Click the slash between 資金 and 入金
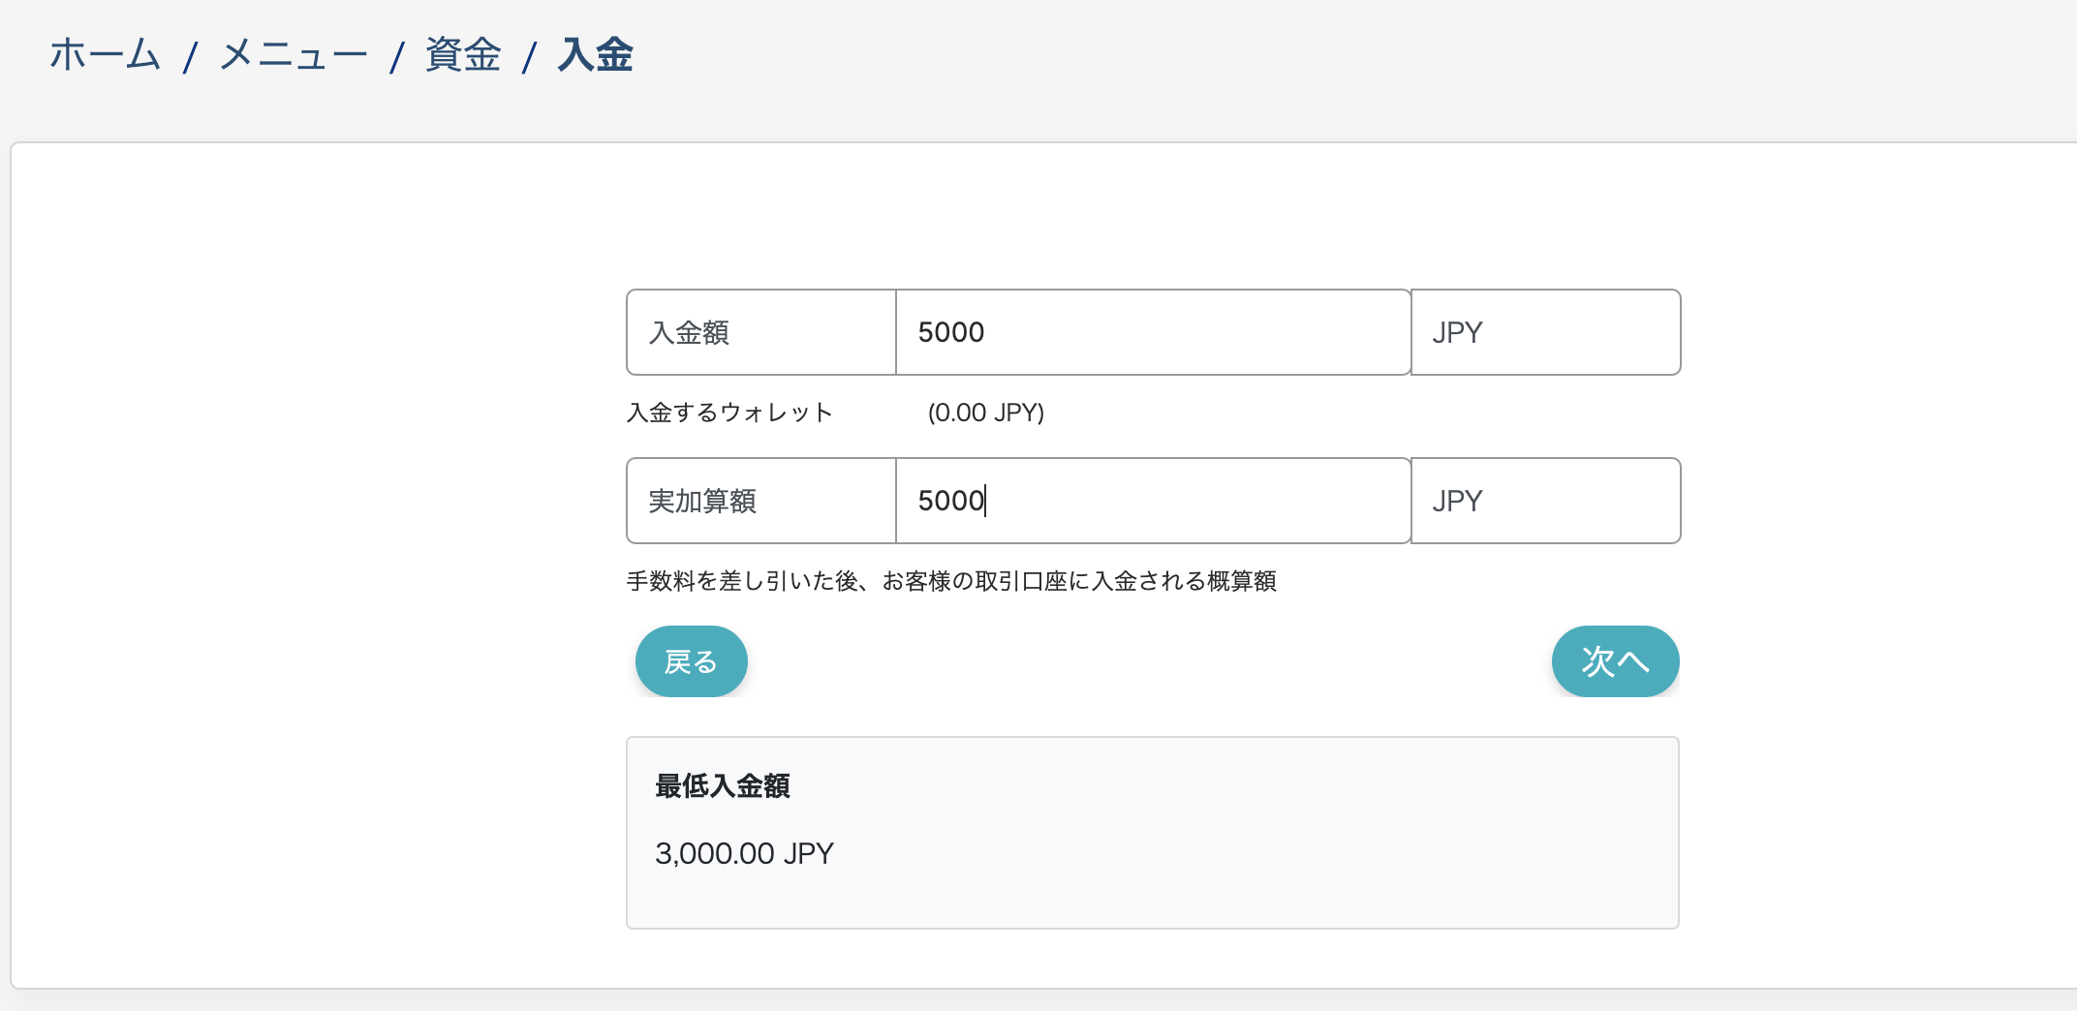This screenshot has height=1011, width=2077. pos(529,57)
